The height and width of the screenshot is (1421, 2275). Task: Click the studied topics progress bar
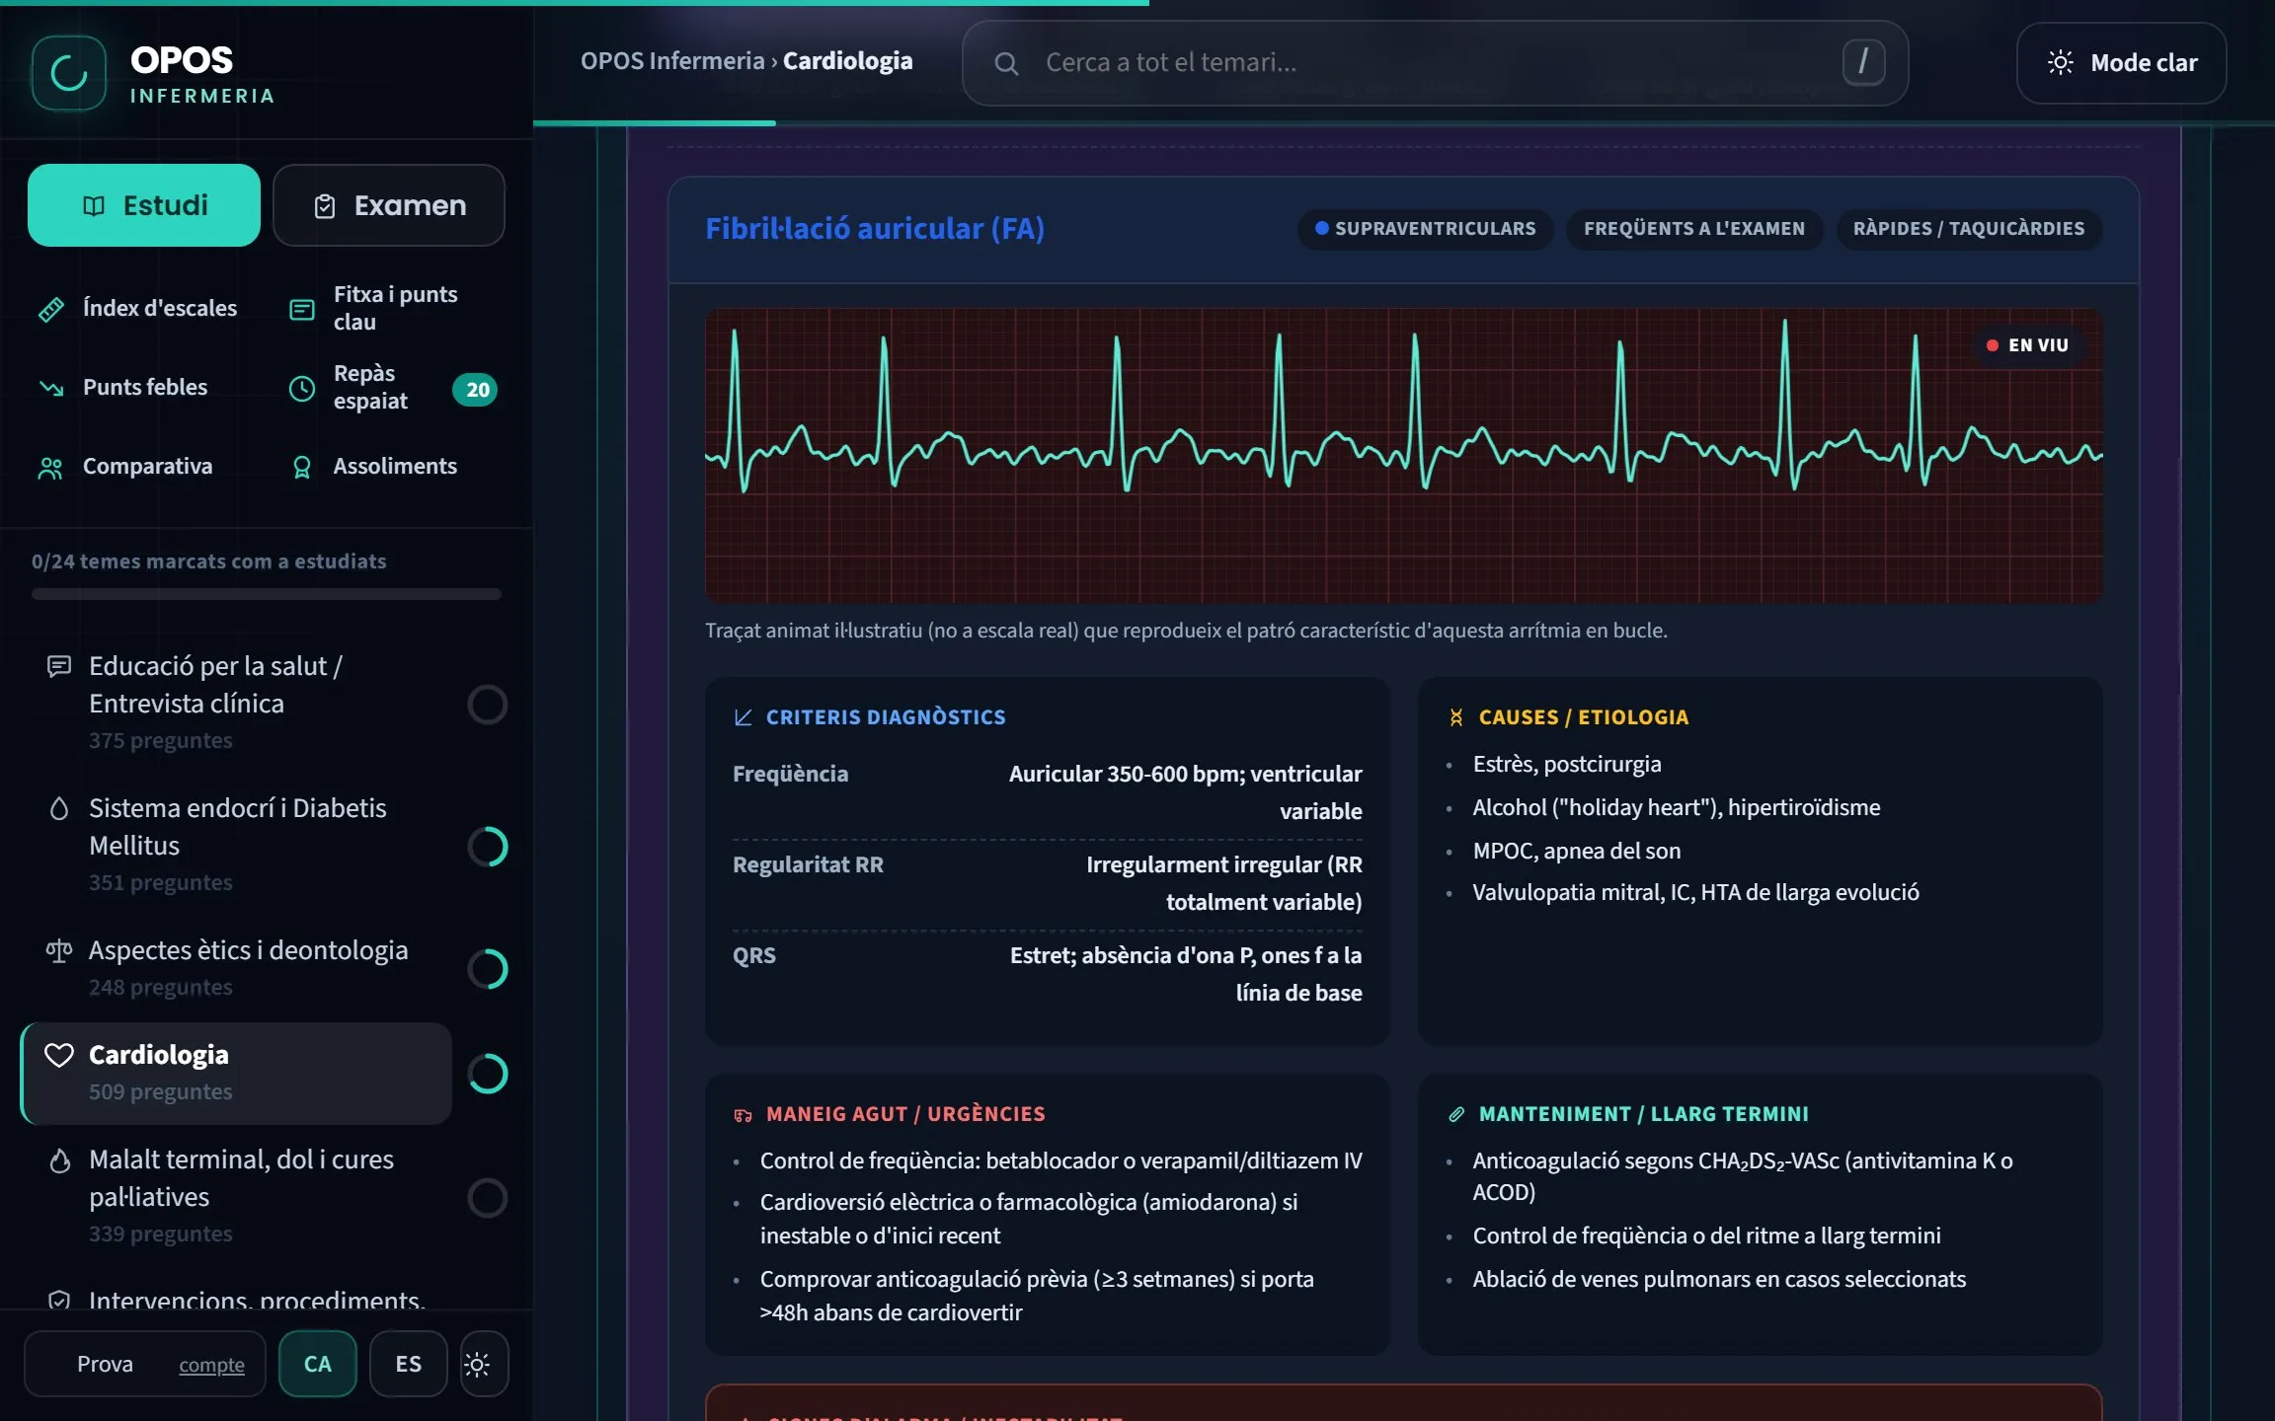click(x=267, y=594)
